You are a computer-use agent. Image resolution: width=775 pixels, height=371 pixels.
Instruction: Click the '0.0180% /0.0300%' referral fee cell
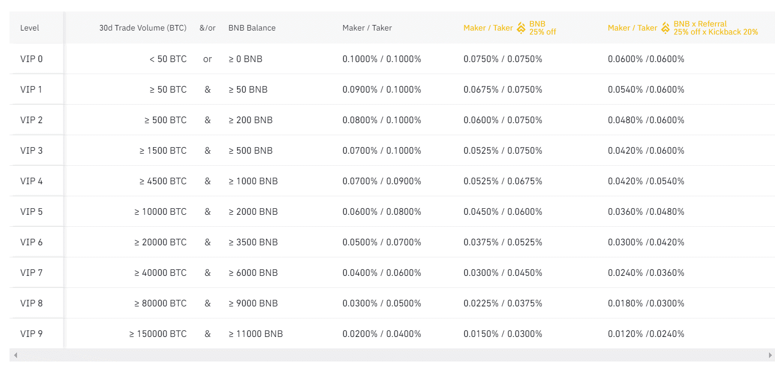point(646,303)
